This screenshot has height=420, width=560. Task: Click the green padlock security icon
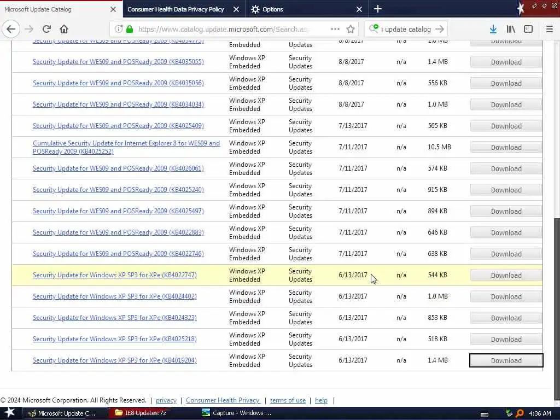(x=130, y=29)
